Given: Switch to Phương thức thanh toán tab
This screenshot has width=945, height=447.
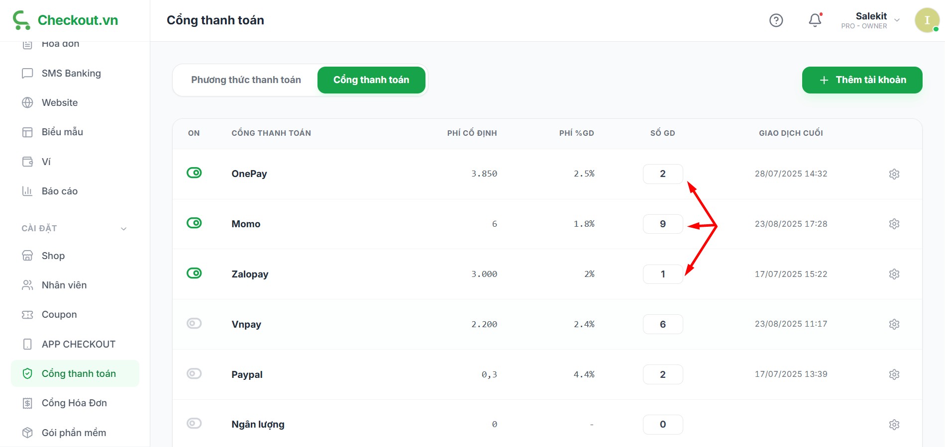Looking at the screenshot, I should click(246, 80).
